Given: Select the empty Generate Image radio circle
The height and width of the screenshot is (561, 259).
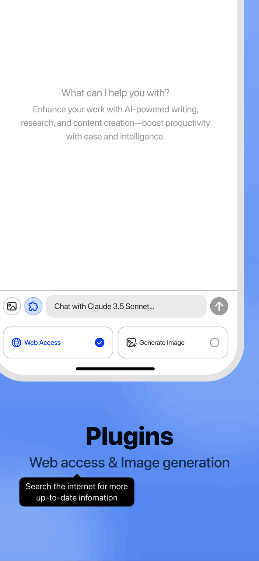Looking at the screenshot, I should click(x=215, y=342).
